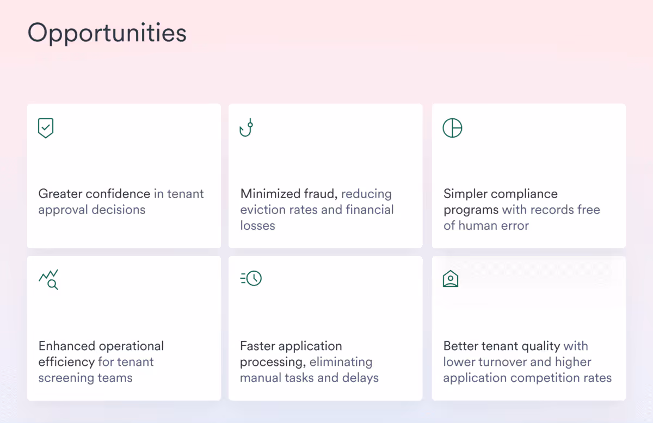Screen dimensions: 653x423
Task: Click the shield checkmark icon
Action: (x=46, y=128)
